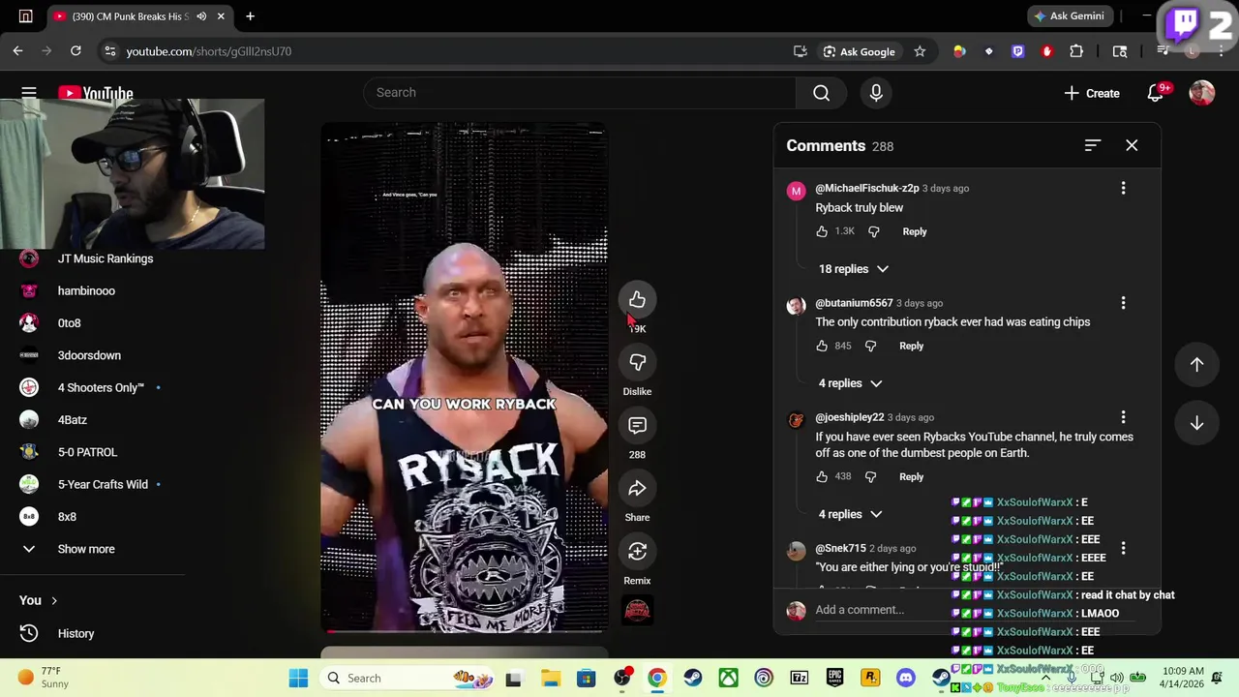Submit search with magnifier button
The image size is (1239, 697).
[x=822, y=92]
